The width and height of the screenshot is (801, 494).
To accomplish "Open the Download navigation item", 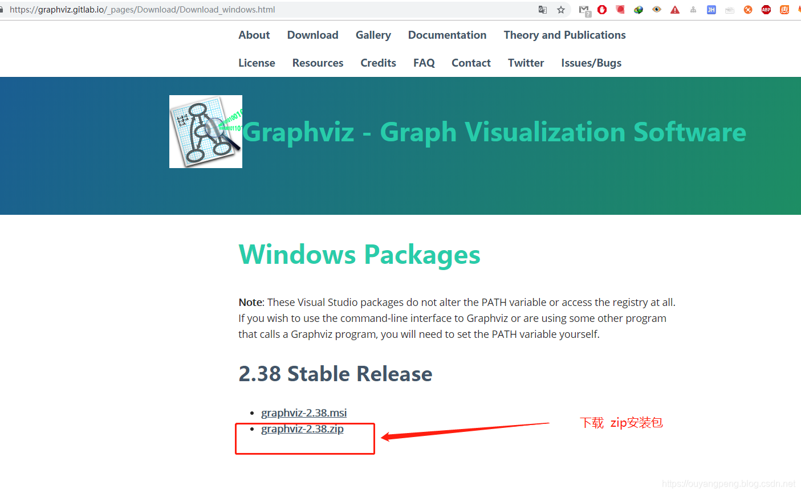I will tap(313, 35).
